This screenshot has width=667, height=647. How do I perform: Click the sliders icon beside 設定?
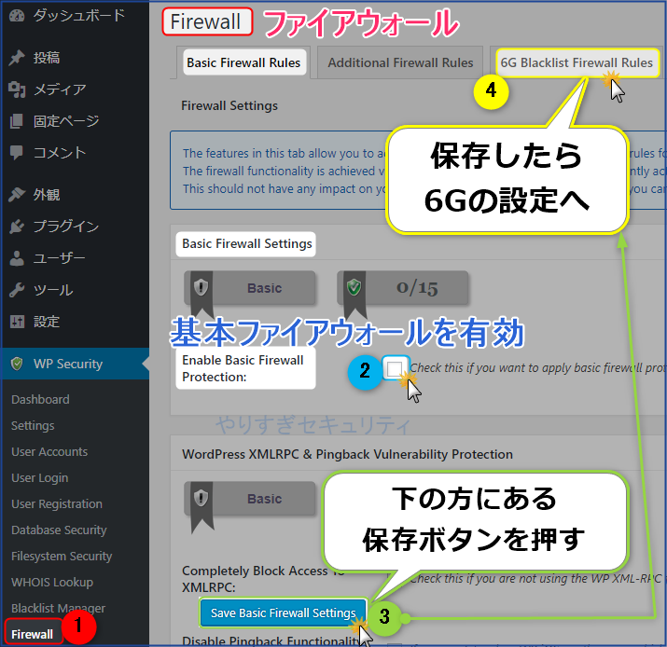pyautogui.click(x=17, y=322)
